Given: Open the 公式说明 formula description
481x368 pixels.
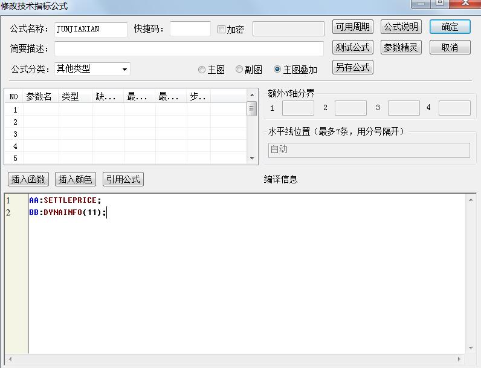Looking at the screenshot, I should pyautogui.click(x=401, y=27).
